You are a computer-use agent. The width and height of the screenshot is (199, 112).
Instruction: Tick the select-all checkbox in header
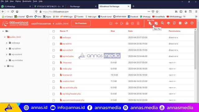click(x=54, y=31)
